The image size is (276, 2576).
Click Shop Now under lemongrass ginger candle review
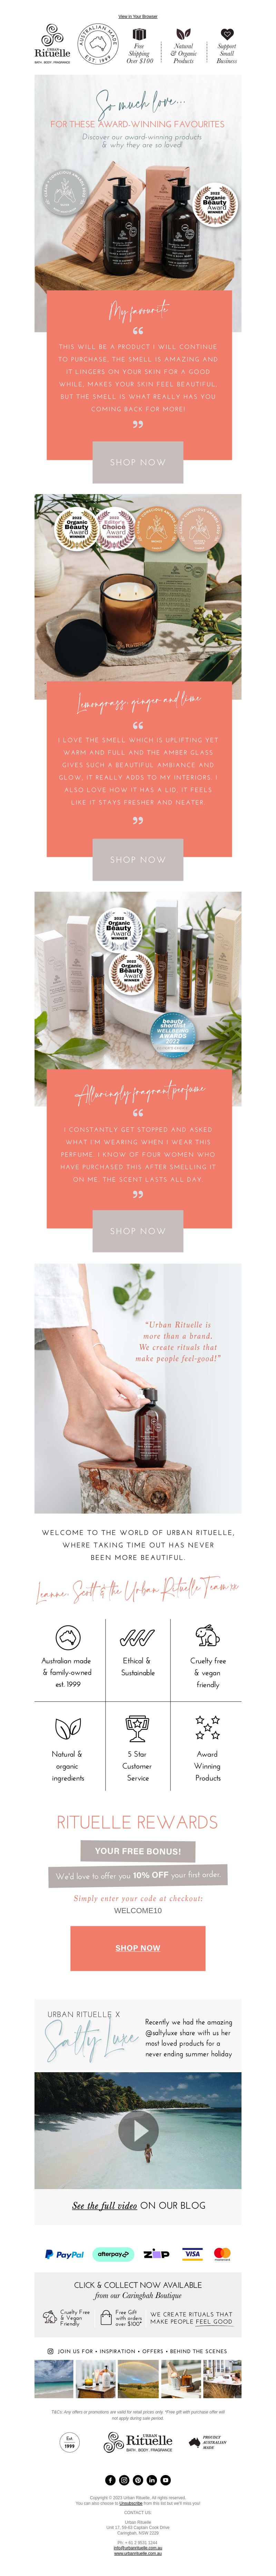click(138, 859)
